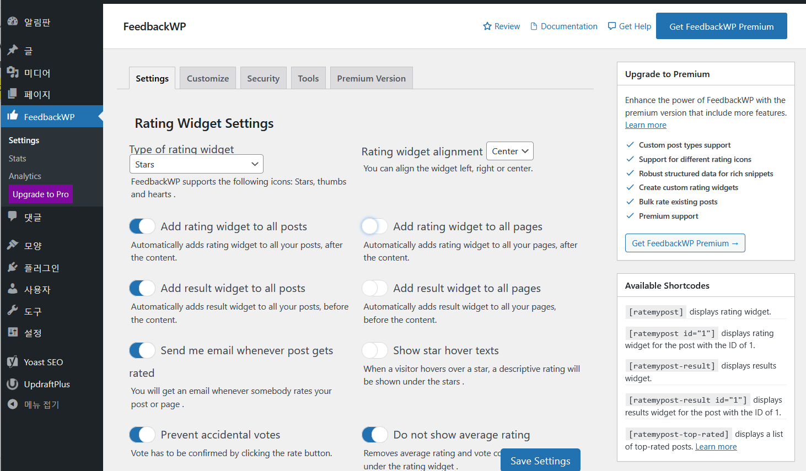Click the Upgrade to Premium panel title

click(x=667, y=74)
